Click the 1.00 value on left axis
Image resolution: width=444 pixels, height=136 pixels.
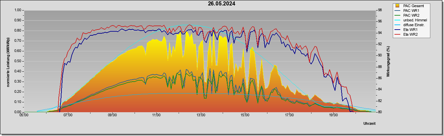[x=17, y=10]
